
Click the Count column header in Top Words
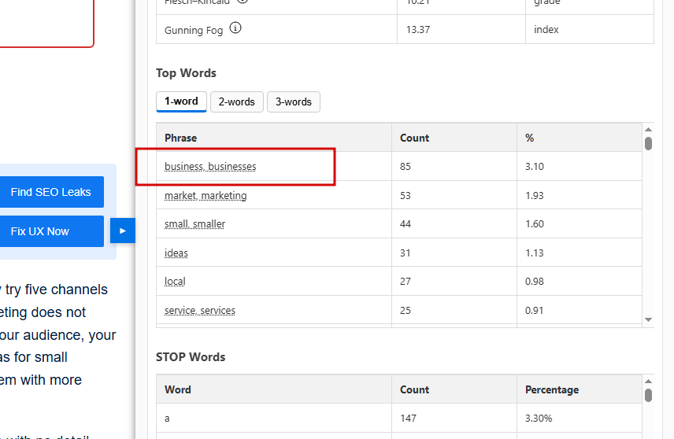click(415, 138)
